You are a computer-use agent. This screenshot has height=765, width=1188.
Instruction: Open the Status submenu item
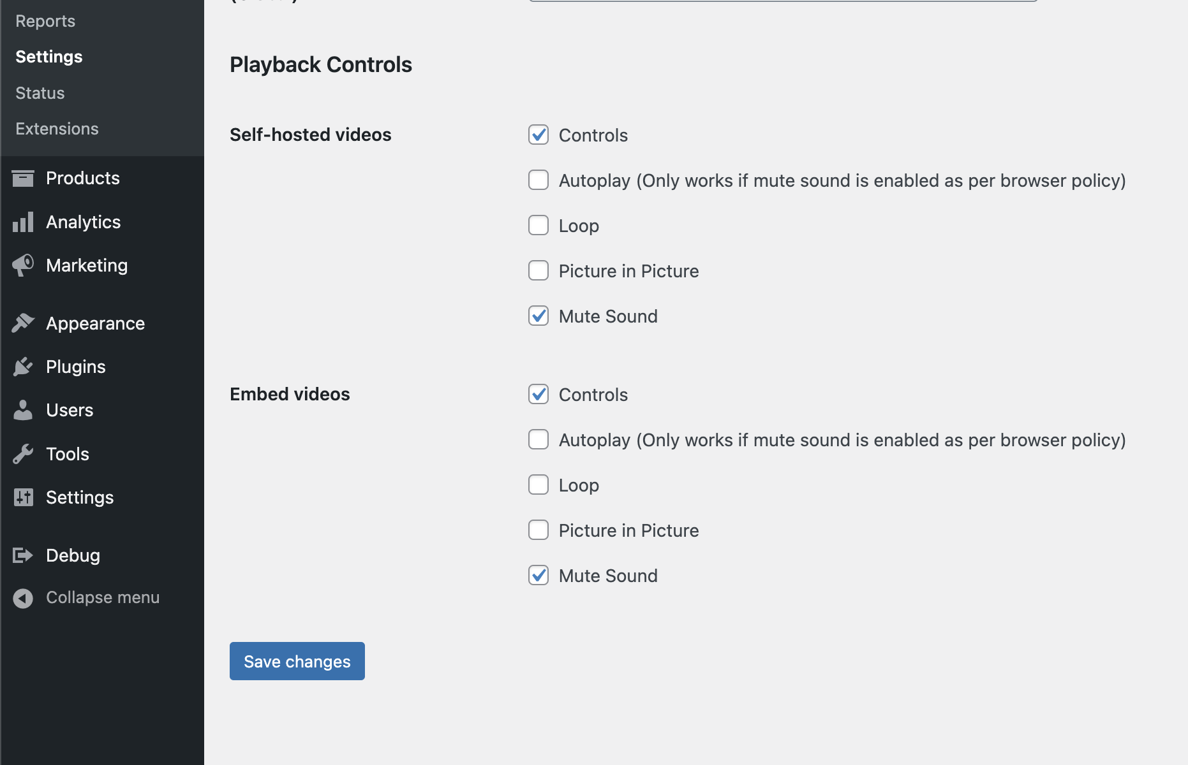coord(40,93)
